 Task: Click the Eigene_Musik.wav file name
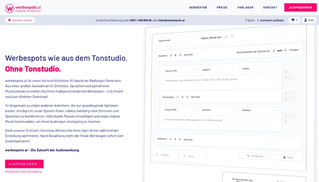(211, 38)
